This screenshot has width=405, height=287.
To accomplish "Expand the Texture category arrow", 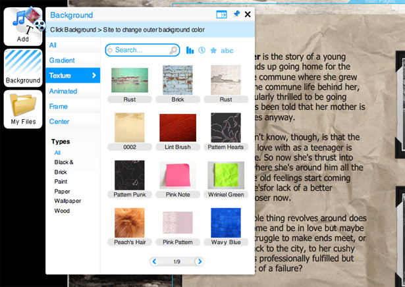I will tap(94, 75).
